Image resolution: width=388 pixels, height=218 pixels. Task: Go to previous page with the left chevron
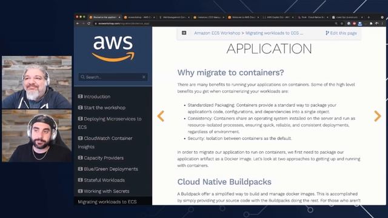point(161,116)
